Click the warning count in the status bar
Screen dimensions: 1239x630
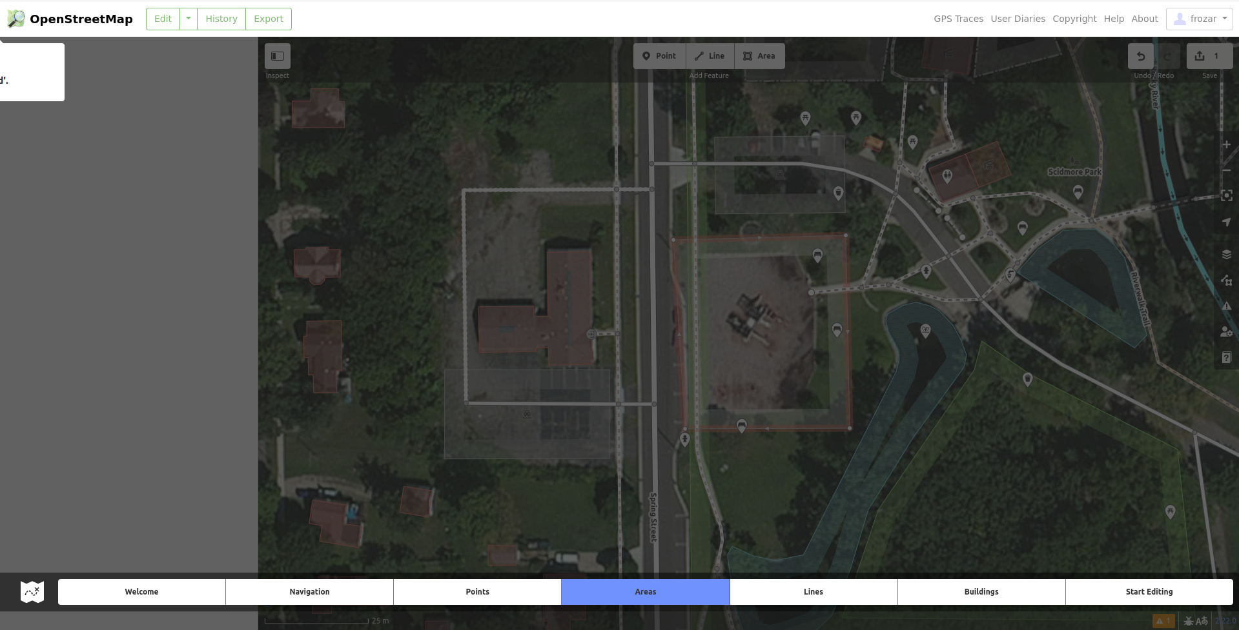tap(1165, 620)
